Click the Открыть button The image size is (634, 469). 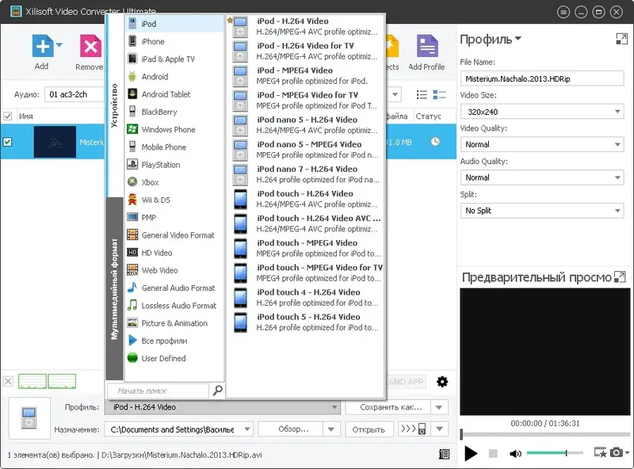[x=369, y=429]
